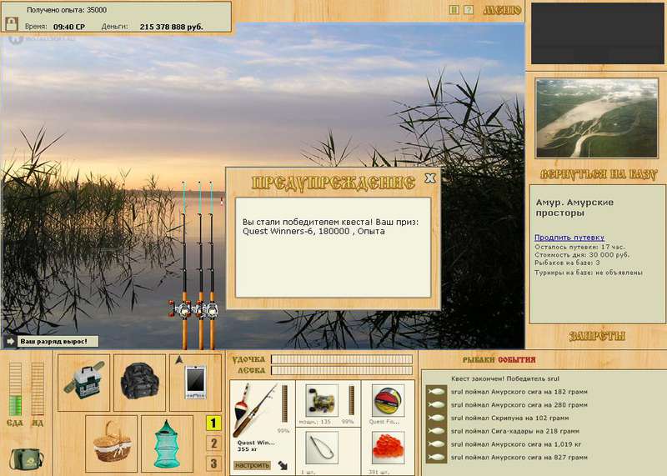Click the Amur river map thumbnail
The image size is (667, 476).
tap(597, 118)
